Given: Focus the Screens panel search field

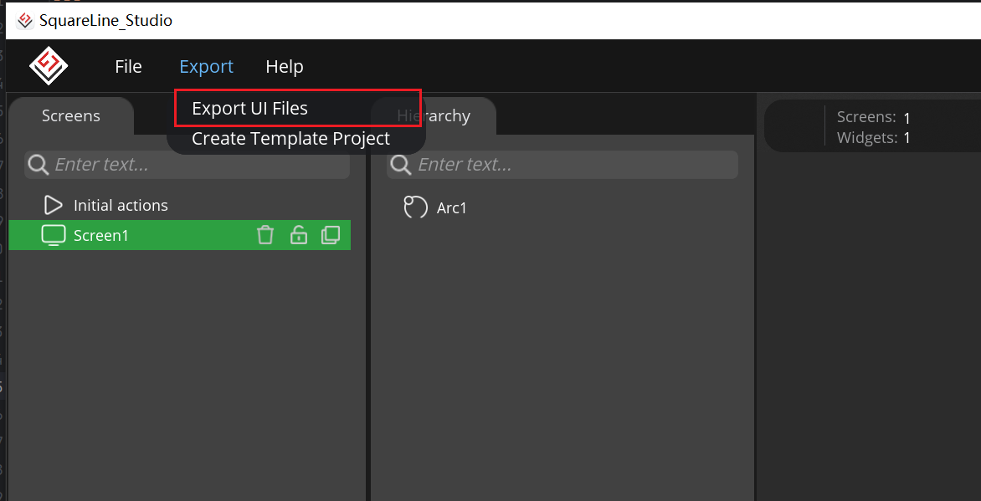Looking at the screenshot, I should (x=197, y=165).
